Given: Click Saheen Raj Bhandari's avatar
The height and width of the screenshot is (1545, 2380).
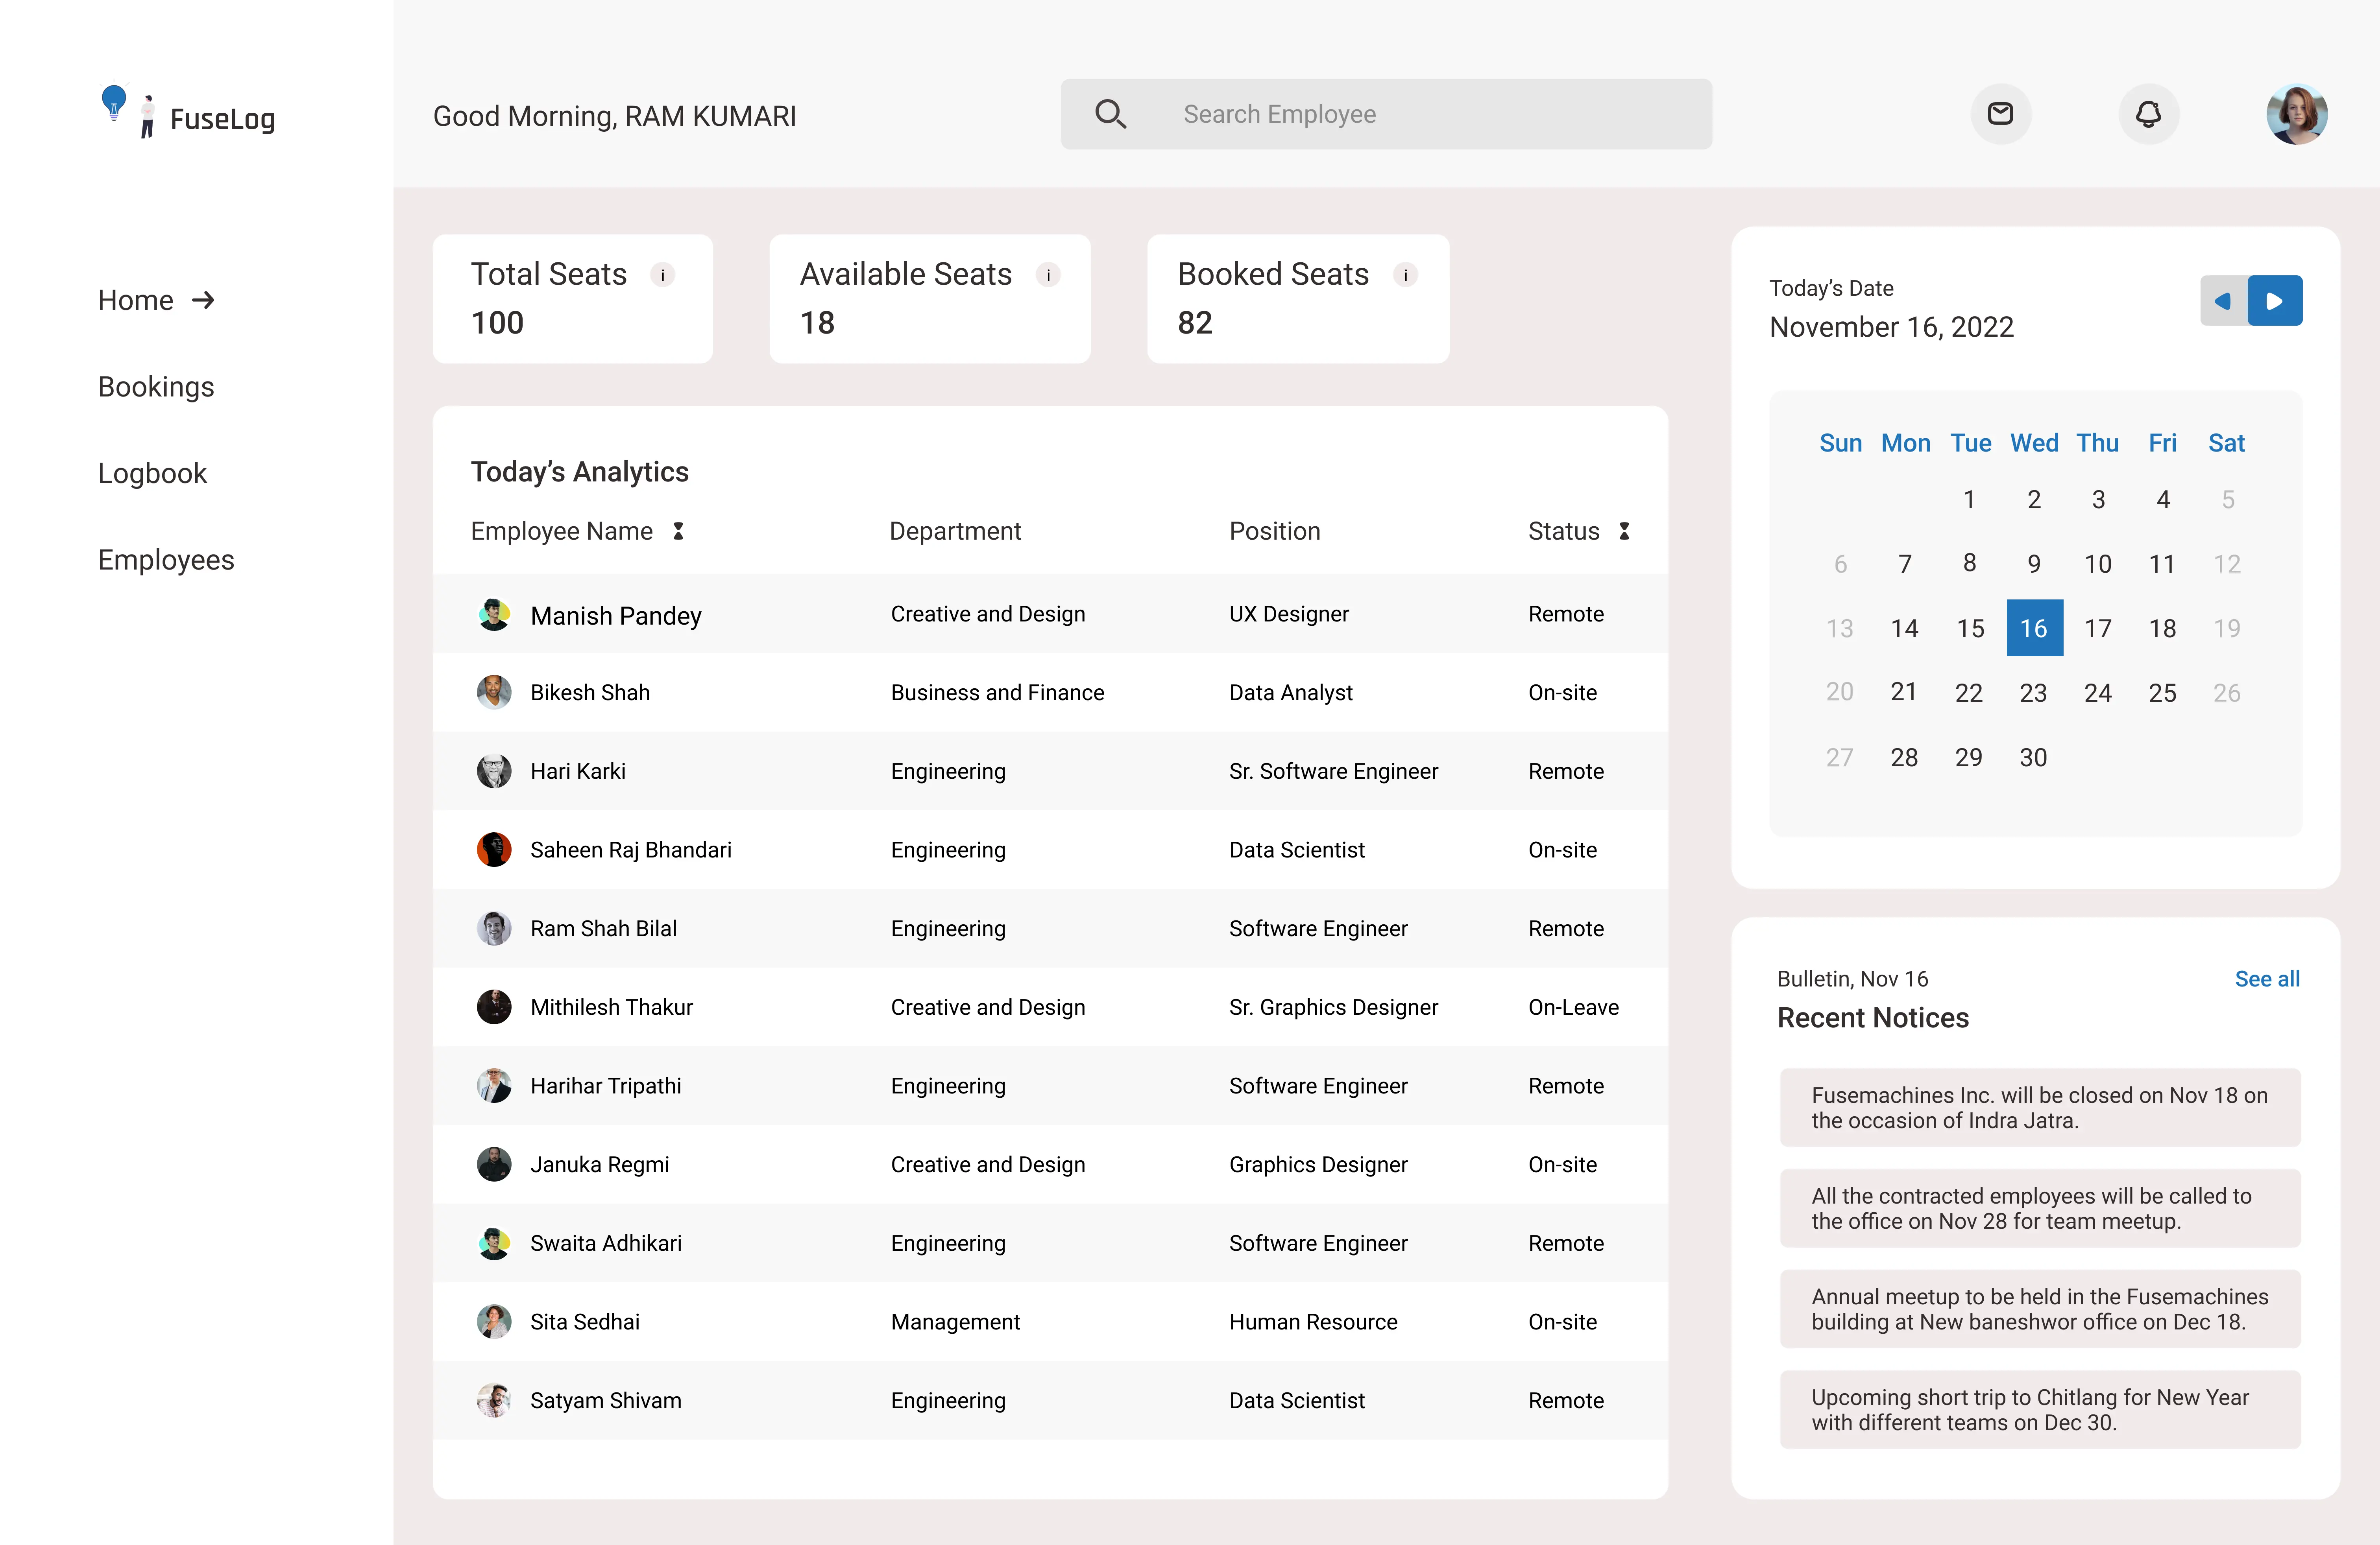Looking at the screenshot, I should [x=494, y=850].
